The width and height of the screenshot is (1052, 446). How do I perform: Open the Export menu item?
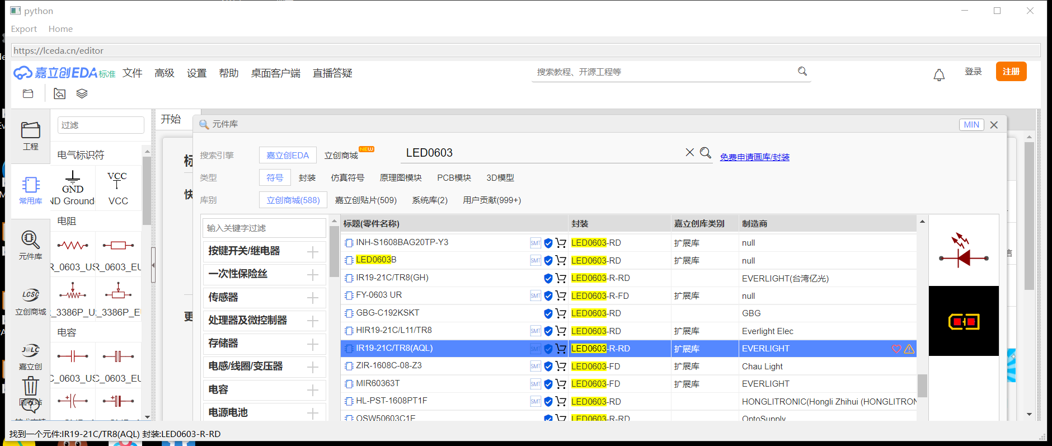[24, 29]
